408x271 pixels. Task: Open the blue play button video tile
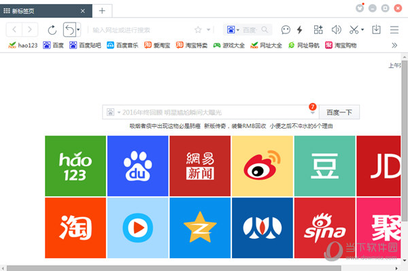137,228
